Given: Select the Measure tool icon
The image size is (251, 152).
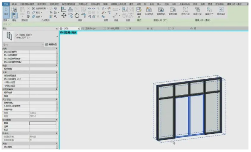Looking at the screenshot, I should (x=115, y=15).
